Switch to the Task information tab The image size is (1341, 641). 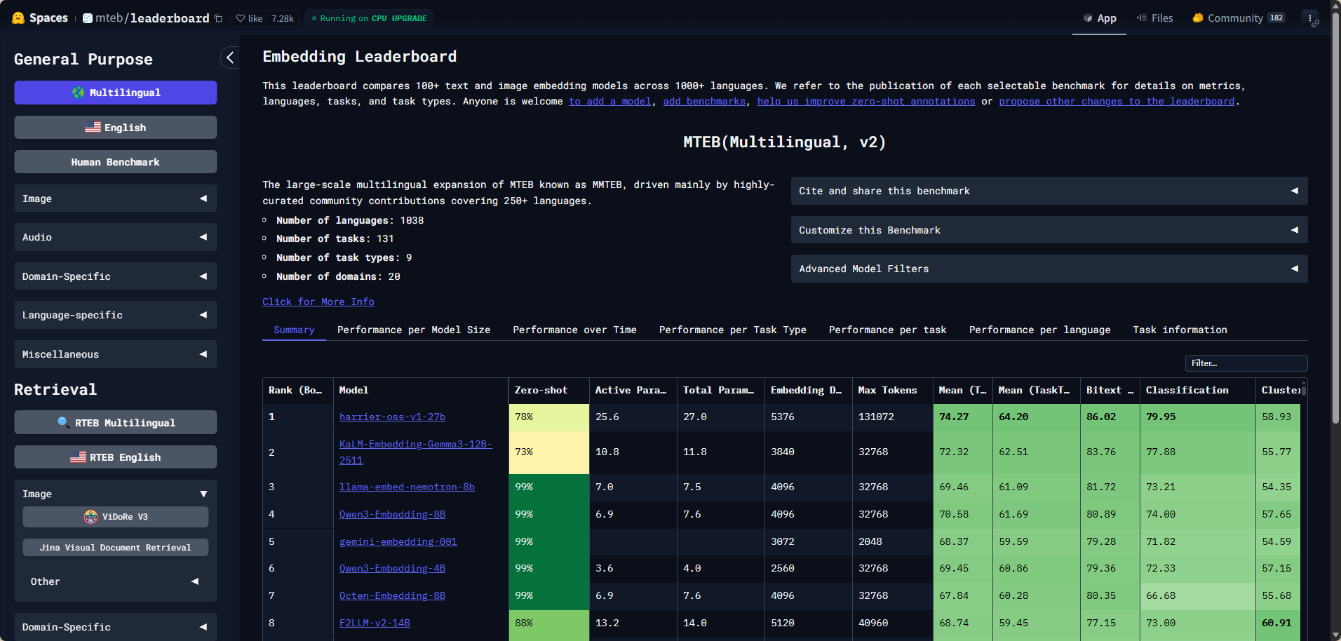pyautogui.click(x=1180, y=330)
